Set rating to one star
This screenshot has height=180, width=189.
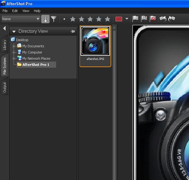click(73, 19)
